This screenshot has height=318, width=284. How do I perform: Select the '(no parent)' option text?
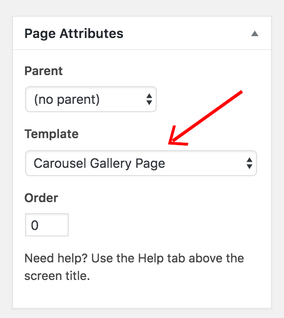pyautogui.click(x=67, y=99)
